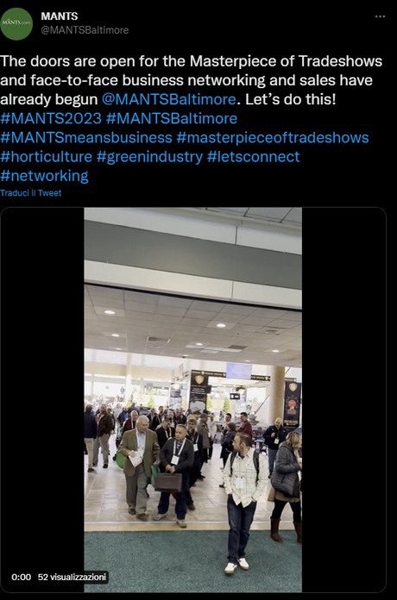The height and width of the screenshot is (600, 397).
Task: Open the #MANTSBaltimore hashtag
Action: coord(172,119)
